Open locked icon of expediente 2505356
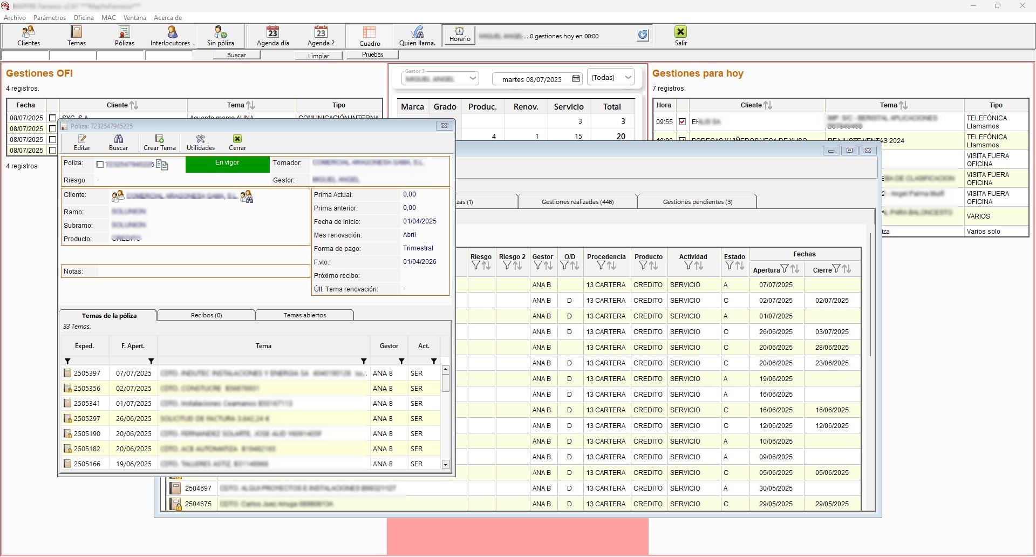 tap(67, 388)
